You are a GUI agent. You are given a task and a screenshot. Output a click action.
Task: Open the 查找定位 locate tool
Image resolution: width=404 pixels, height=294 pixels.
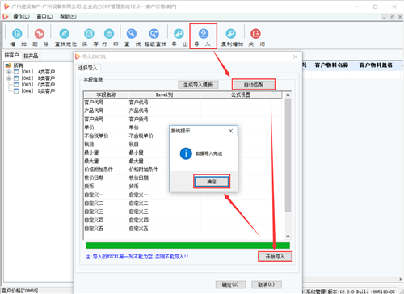tap(65, 34)
